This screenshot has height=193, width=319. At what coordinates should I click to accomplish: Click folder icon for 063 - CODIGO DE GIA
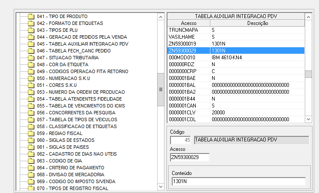pyautogui.click(x=31, y=161)
